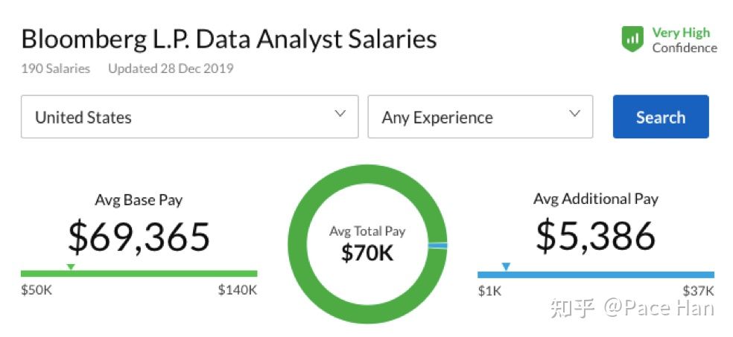Click the Very High Confidence text
This screenshot has height=337, width=733.
pos(685,40)
